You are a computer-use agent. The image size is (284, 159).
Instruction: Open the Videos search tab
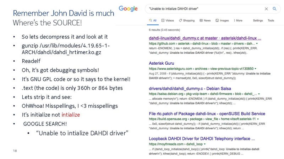click(x=168, y=21)
